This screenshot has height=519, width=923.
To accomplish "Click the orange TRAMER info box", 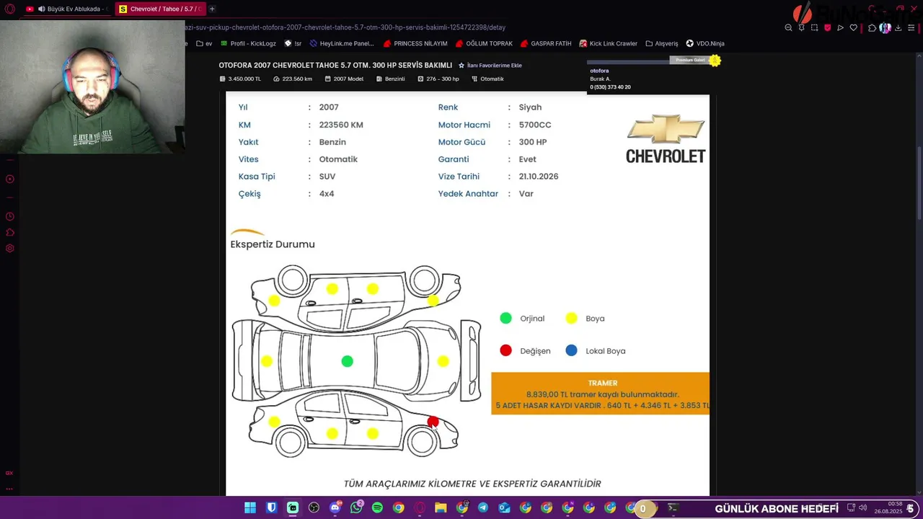I will click(600, 394).
